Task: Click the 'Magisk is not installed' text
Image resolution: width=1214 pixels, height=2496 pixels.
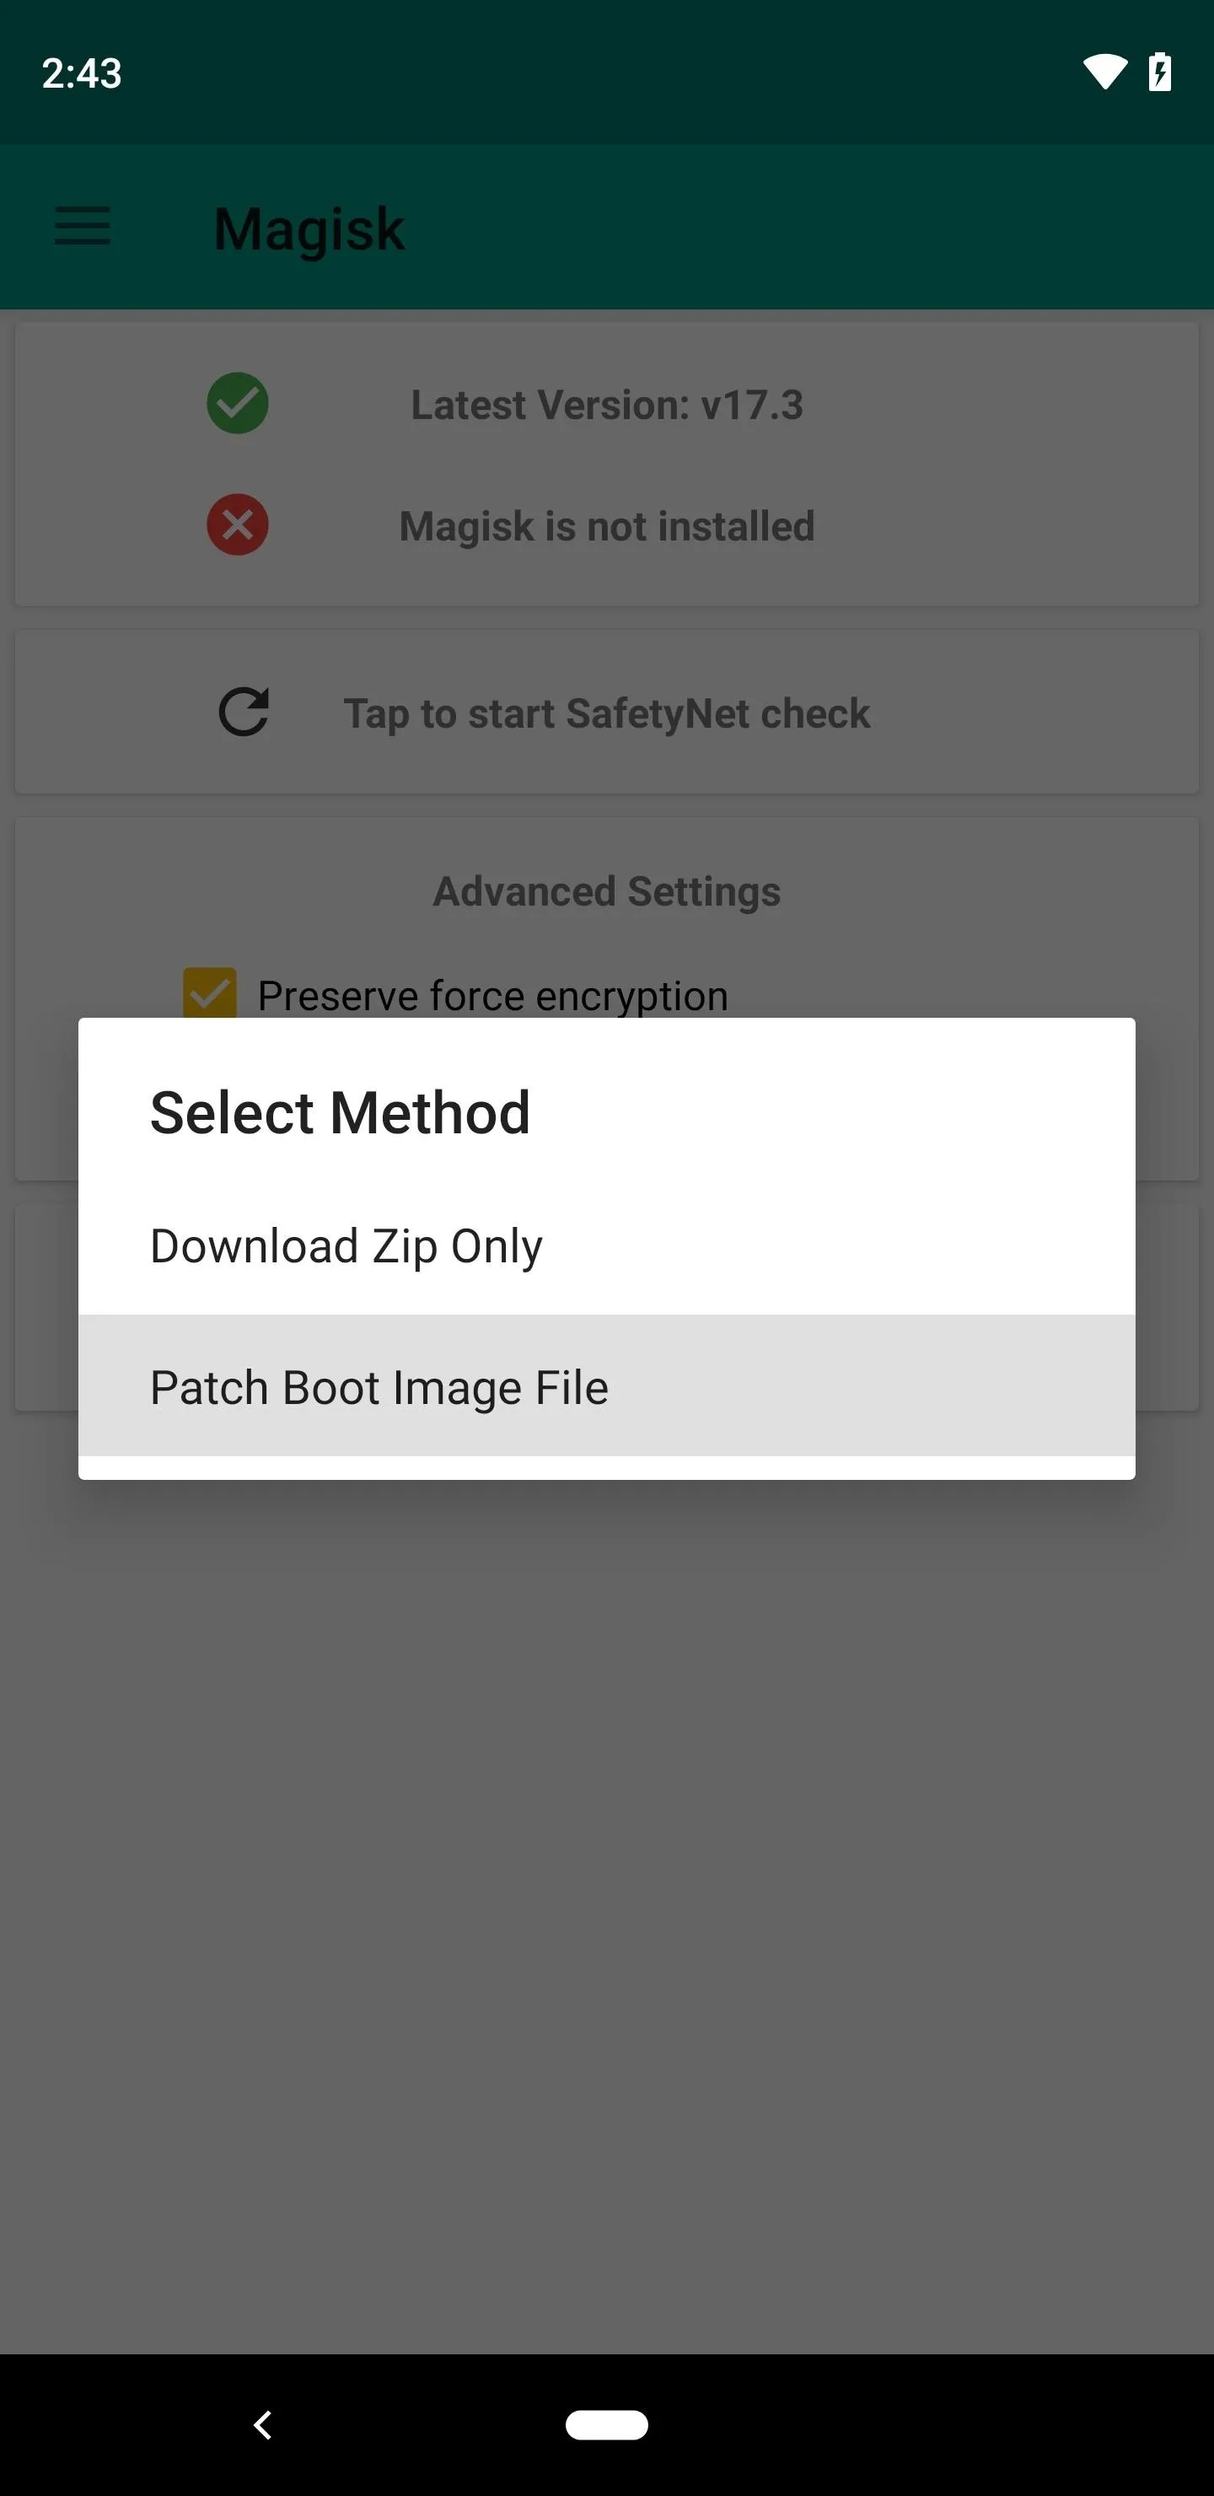Action: (x=606, y=526)
